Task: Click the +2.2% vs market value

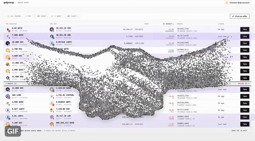Action: tap(171, 37)
